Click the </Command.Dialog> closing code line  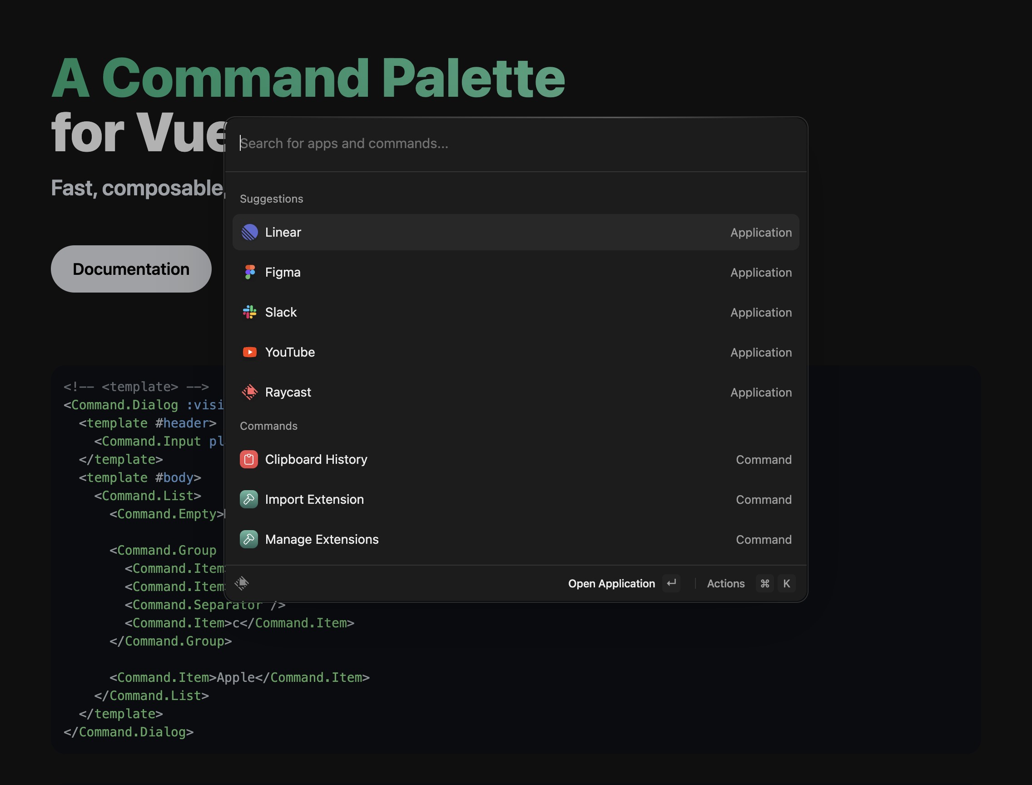point(129,732)
